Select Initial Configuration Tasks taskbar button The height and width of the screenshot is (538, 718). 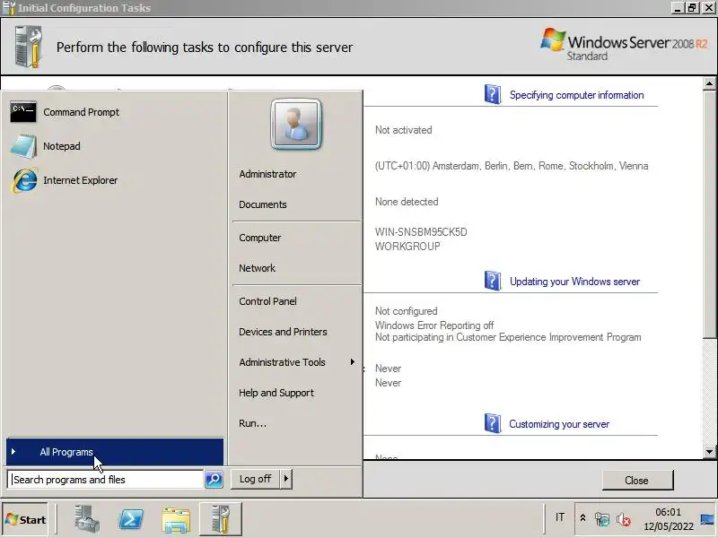[221, 519]
